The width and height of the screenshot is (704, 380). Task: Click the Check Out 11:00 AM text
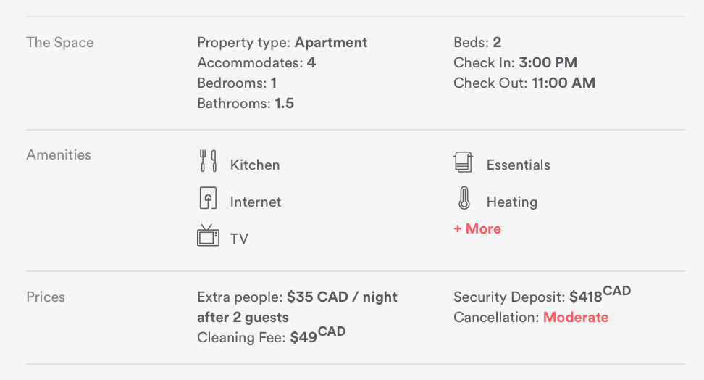[x=524, y=83]
